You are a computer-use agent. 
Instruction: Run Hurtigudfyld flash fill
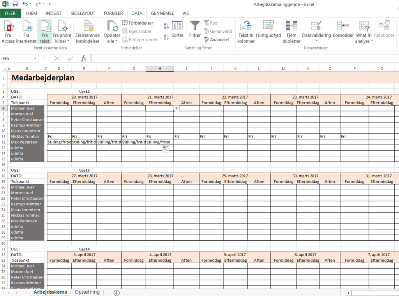click(268, 29)
